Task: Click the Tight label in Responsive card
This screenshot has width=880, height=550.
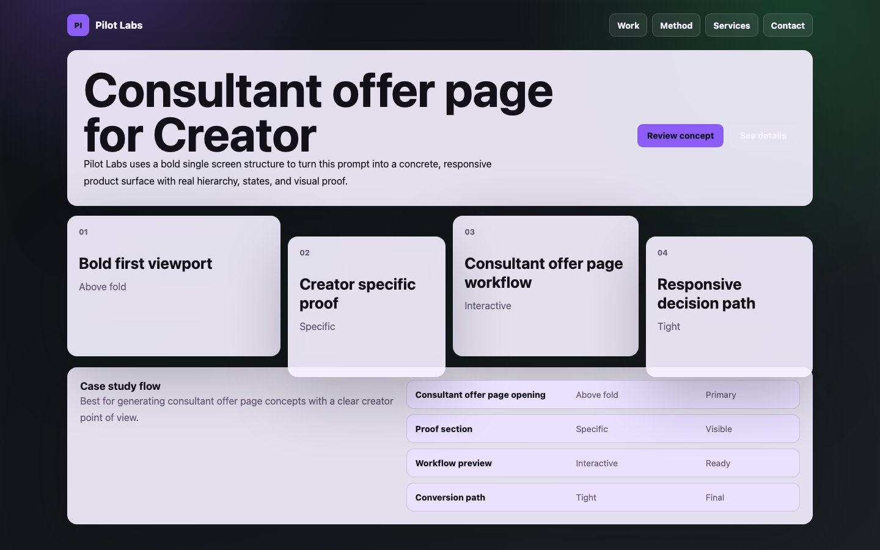Action: [669, 326]
